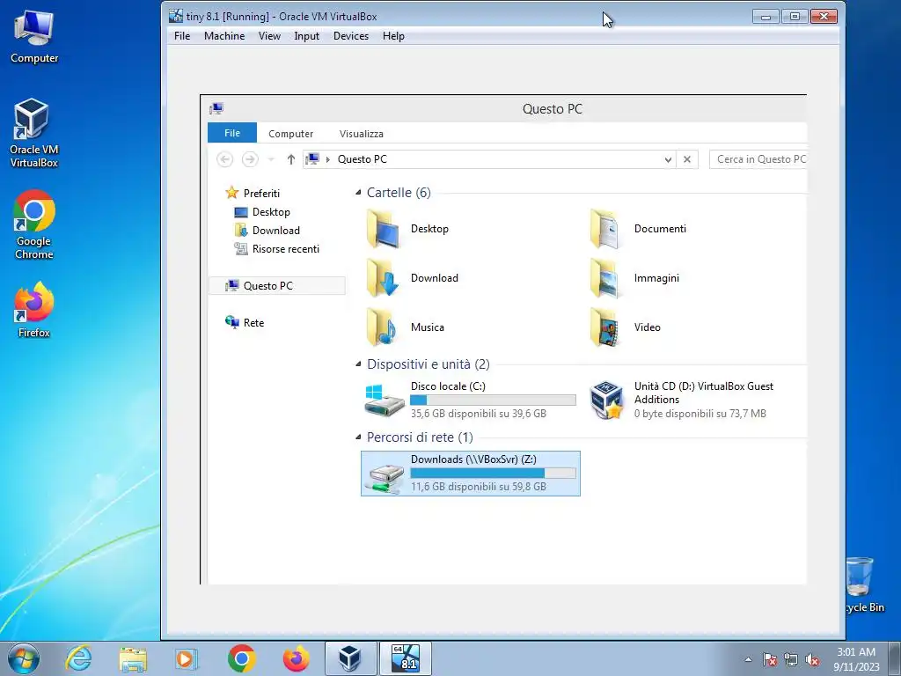Go up one level with up arrow
The height and width of the screenshot is (676, 901).
coord(290,159)
